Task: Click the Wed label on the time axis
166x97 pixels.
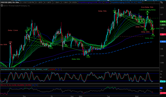Action: coord(137,96)
